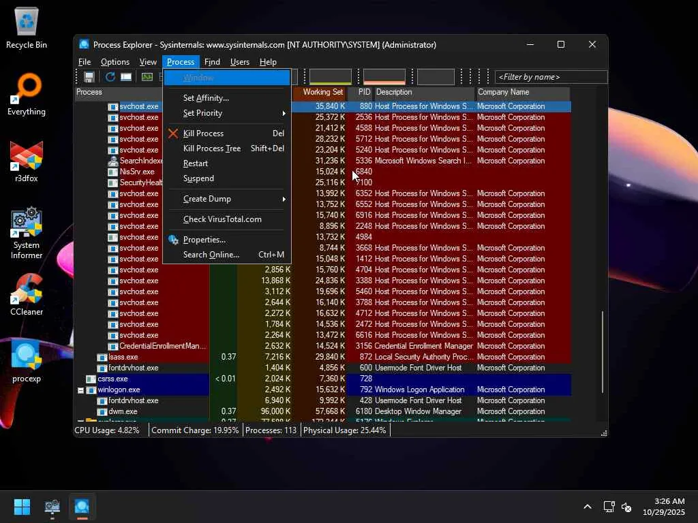Open System Informer desktop shortcut

pyautogui.click(x=27, y=233)
